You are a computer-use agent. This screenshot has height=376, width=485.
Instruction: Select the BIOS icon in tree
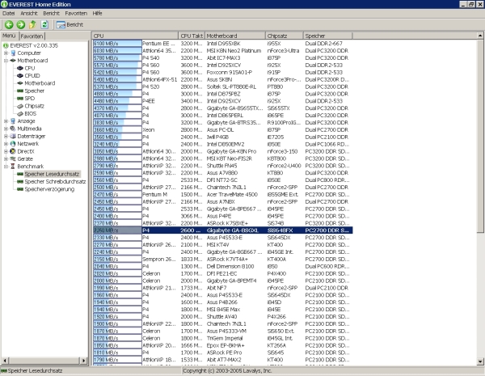pos(20,113)
